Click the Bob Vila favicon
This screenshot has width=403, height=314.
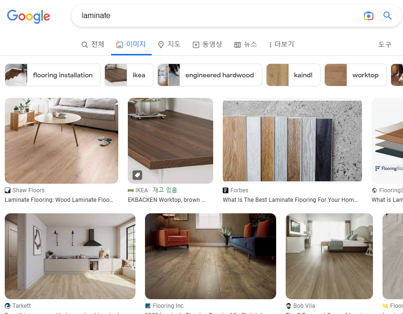click(289, 306)
